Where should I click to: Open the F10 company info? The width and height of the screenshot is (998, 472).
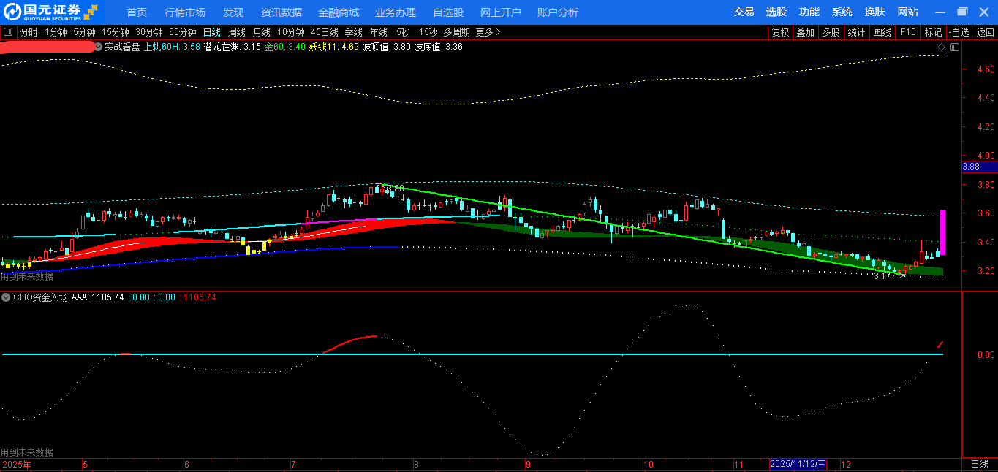(907, 32)
